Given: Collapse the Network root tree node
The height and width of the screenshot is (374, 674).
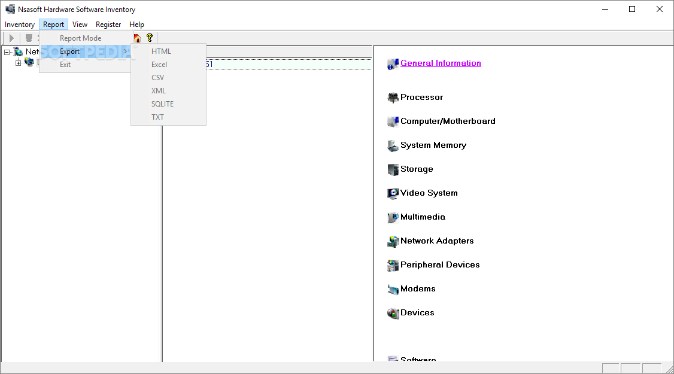Looking at the screenshot, I should 7,52.
